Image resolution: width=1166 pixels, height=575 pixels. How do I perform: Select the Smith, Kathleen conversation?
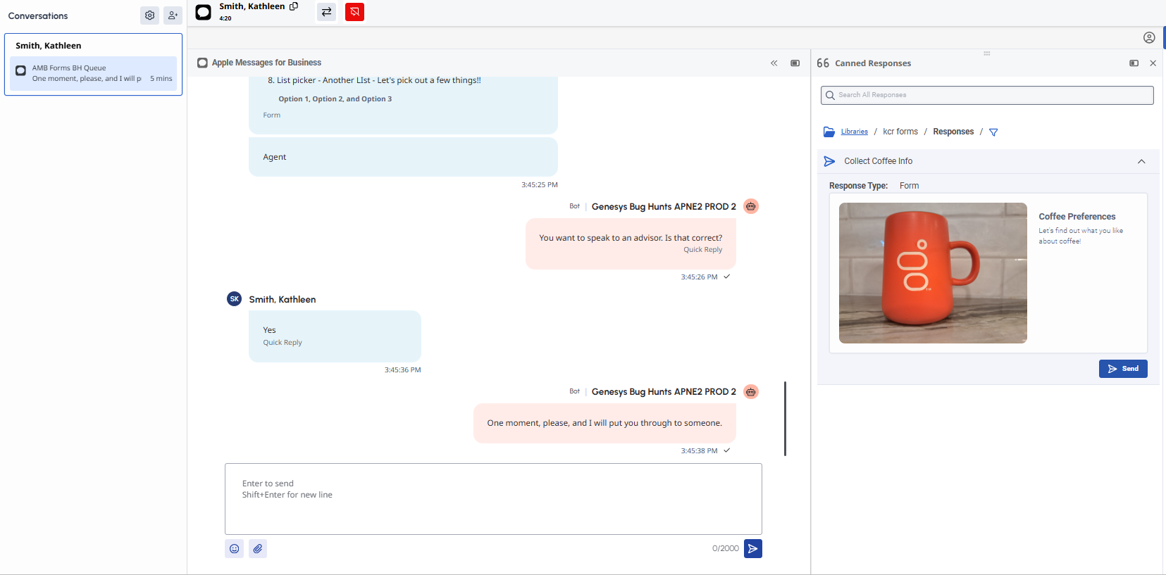tap(93, 64)
